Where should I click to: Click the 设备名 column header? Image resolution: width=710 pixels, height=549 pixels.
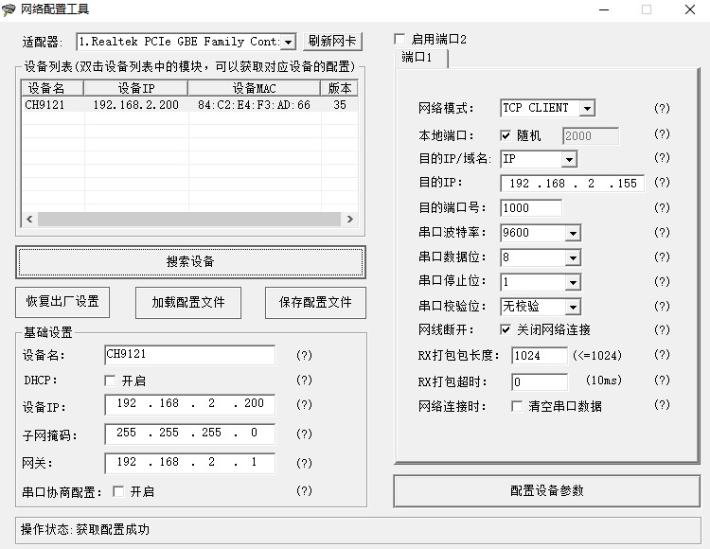point(52,88)
